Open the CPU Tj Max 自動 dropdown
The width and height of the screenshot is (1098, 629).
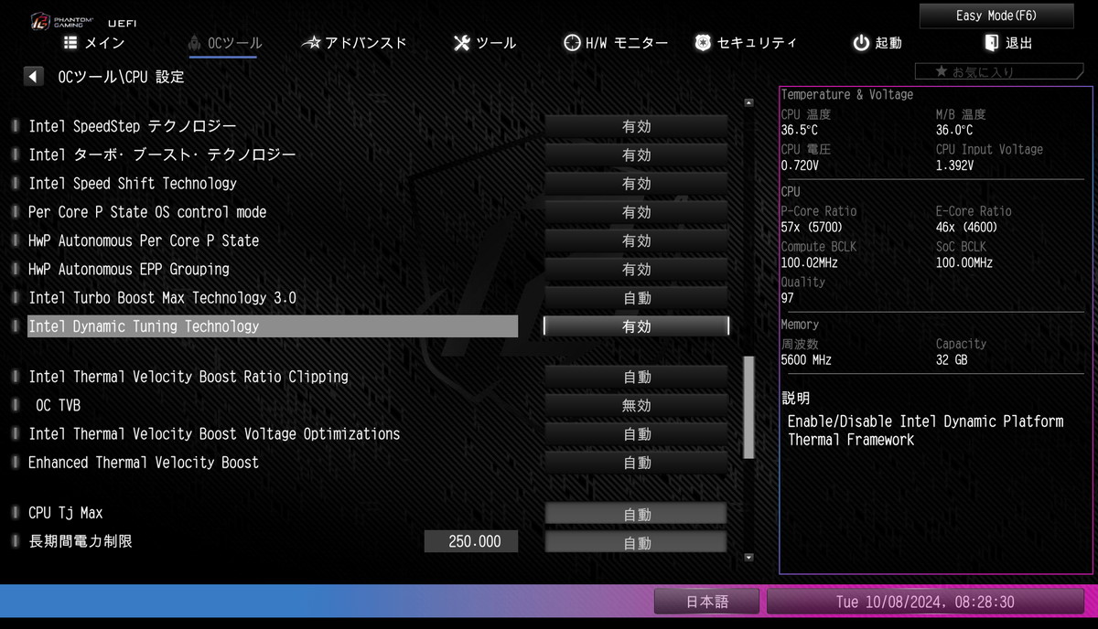pos(637,514)
